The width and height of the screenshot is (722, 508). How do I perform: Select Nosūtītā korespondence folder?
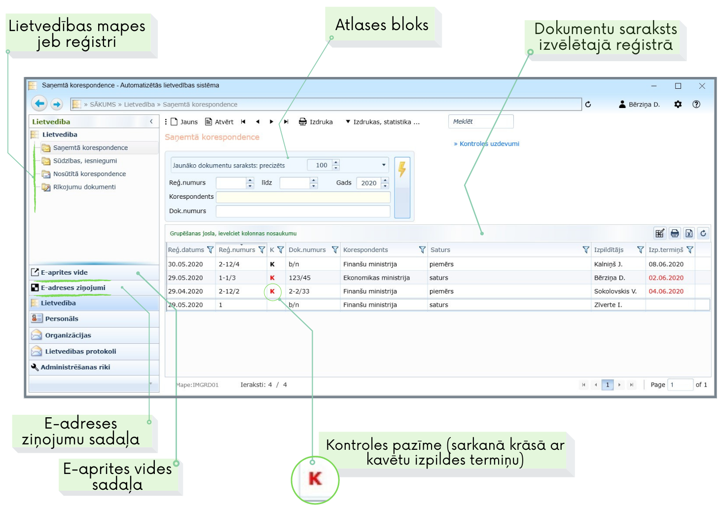coord(89,174)
